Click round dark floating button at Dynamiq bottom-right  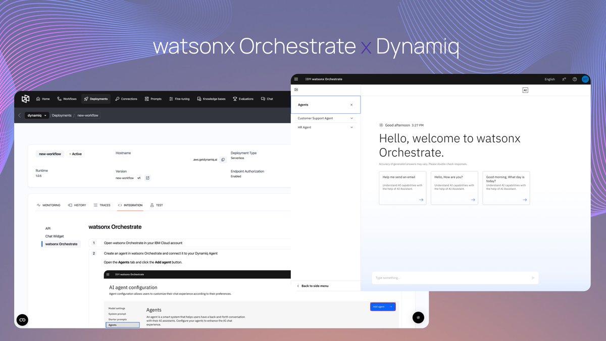point(418,317)
